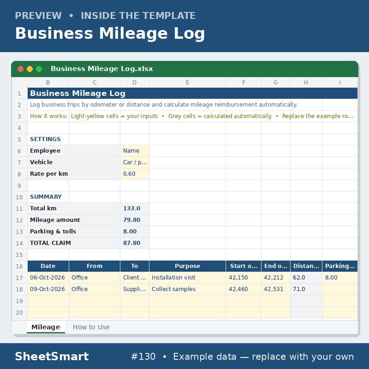Select column G header
The height and width of the screenshot is (369, 369).
click(x=275, y=83)
